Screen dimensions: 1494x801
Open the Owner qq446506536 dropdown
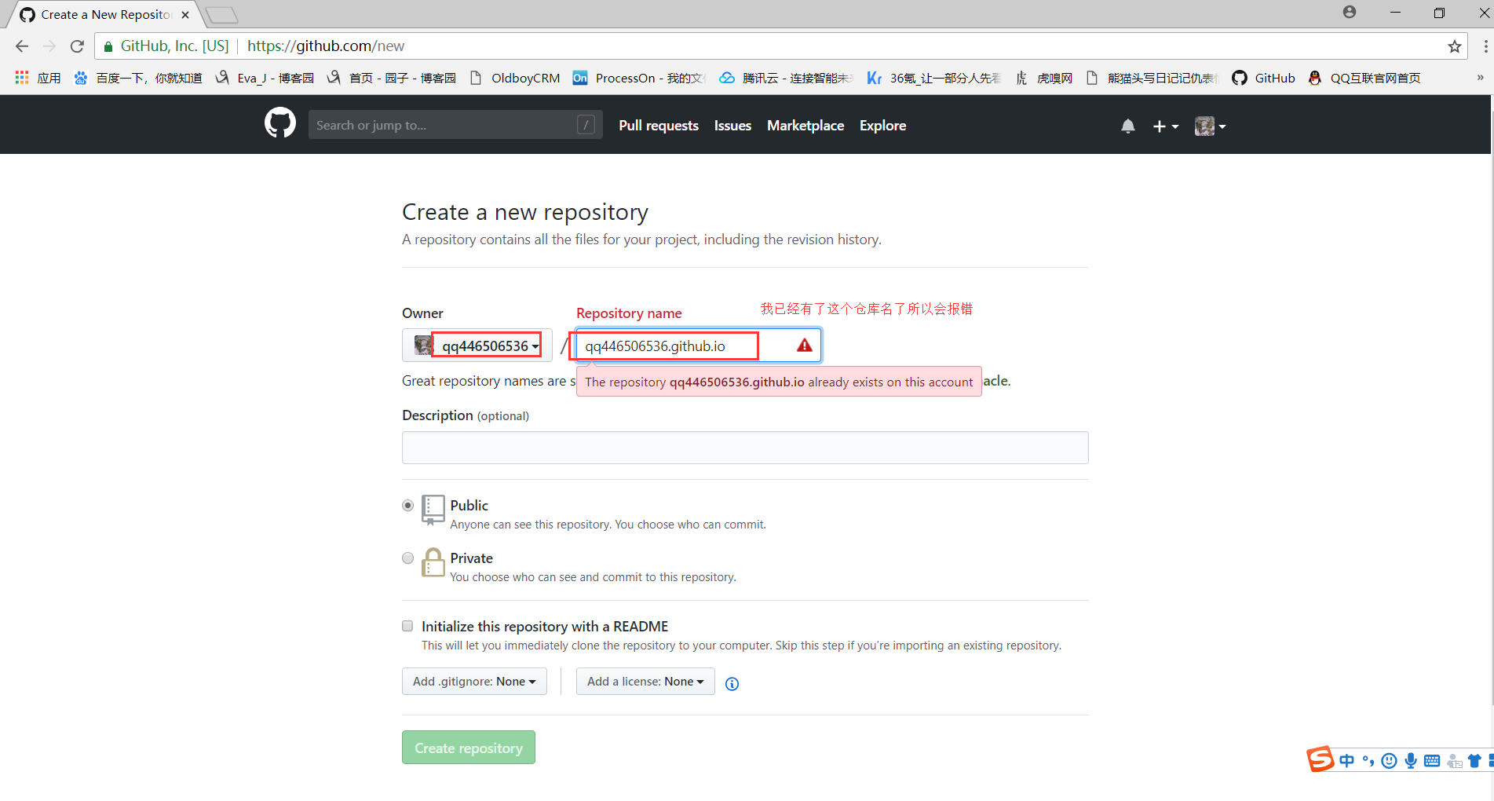click(477, 346)
